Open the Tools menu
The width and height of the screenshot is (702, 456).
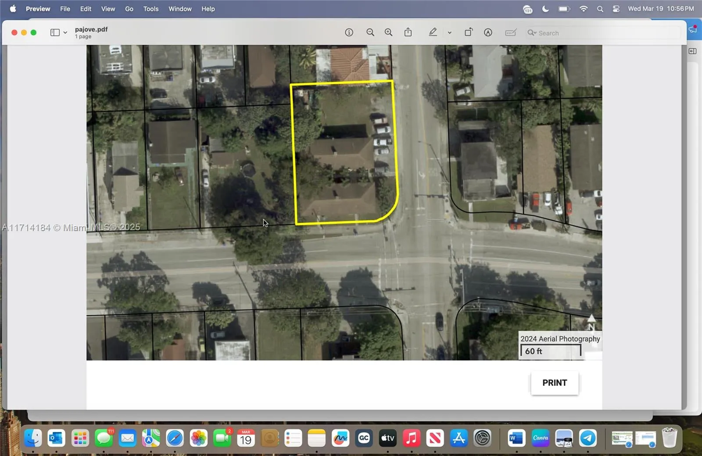click(x=150, y=8)
